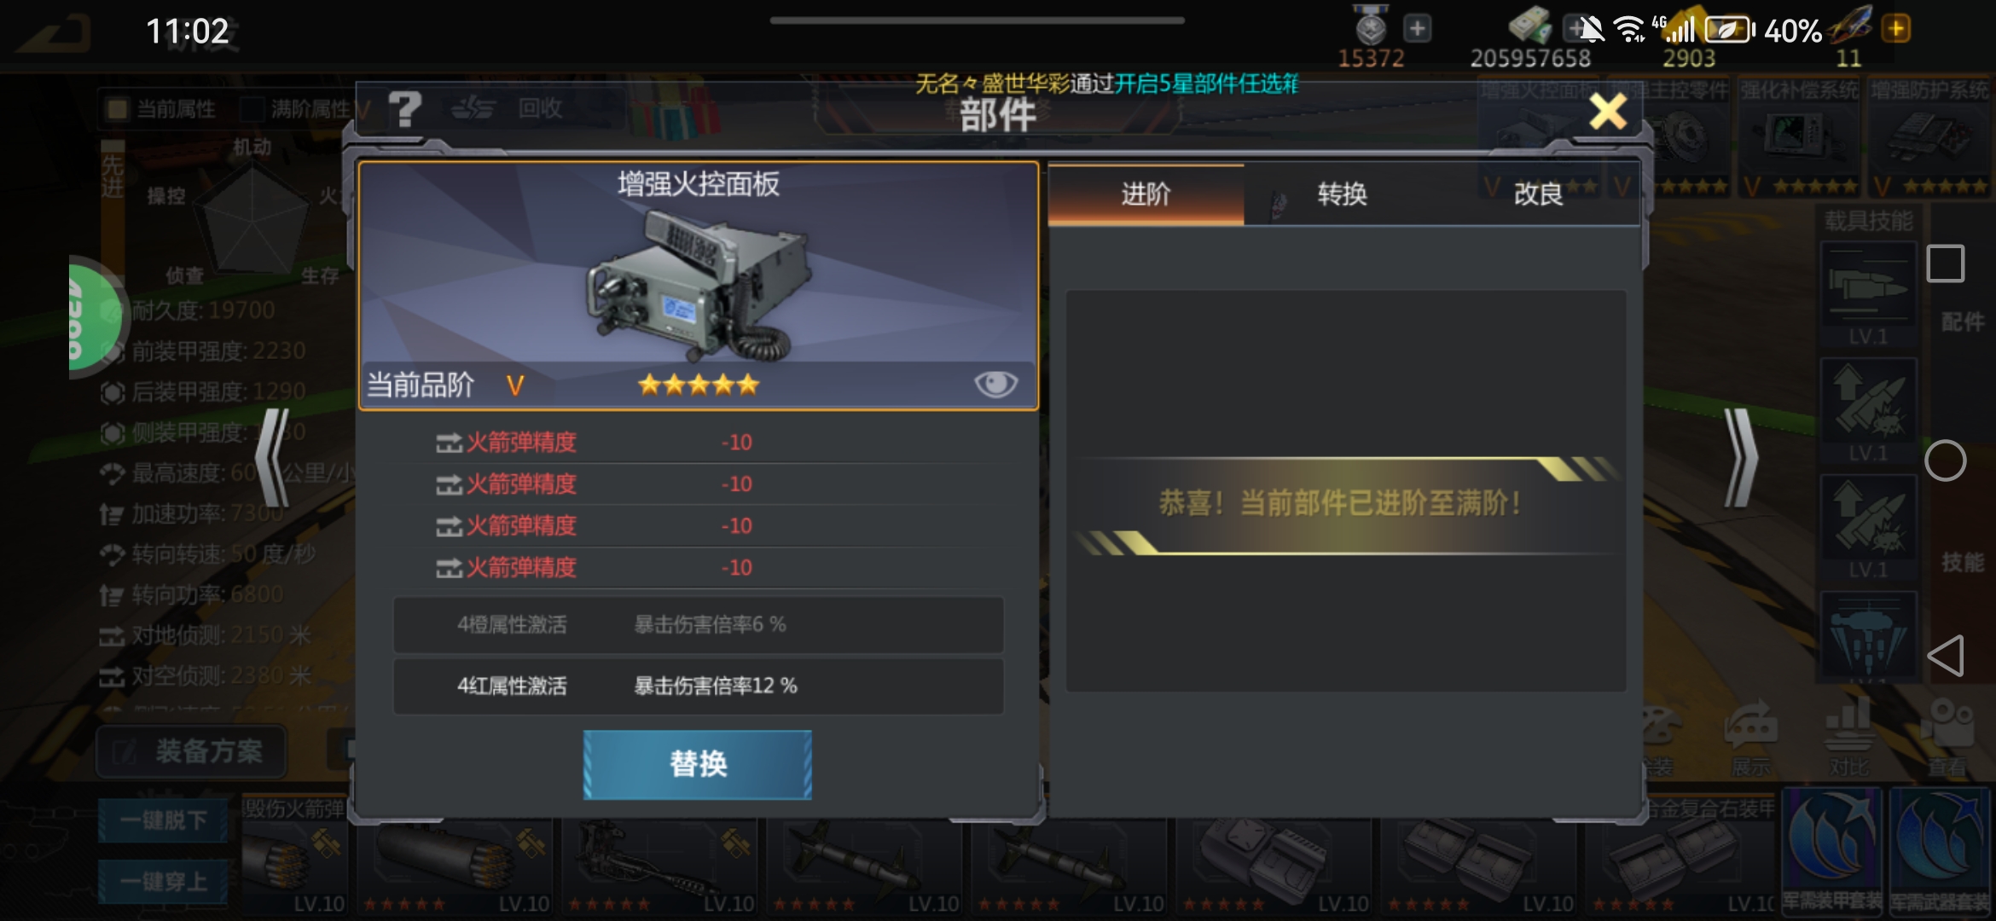Go to next part with right chevron
The image size is (1996, 921).
tap(1740, 459)
